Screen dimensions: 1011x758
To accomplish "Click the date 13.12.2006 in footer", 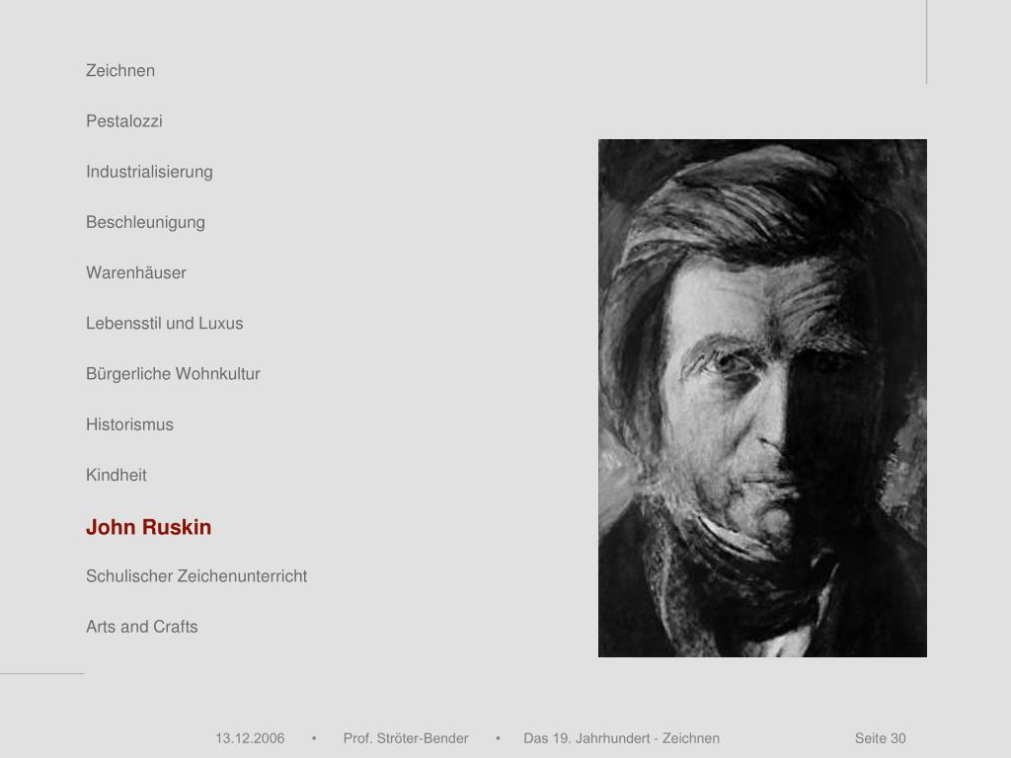I will [x=250, y=738].
